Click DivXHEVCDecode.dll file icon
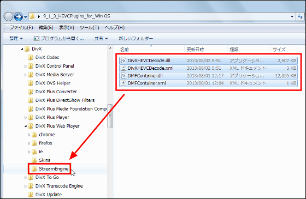Screen dimensions: 306x199 123,61
